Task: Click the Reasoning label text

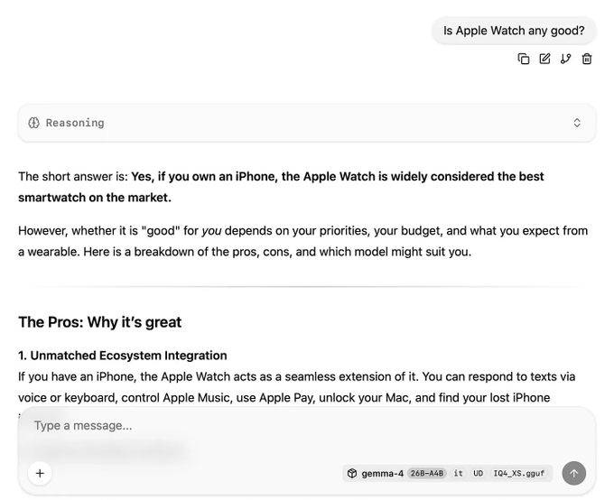Action: click(x=75, y=123)
